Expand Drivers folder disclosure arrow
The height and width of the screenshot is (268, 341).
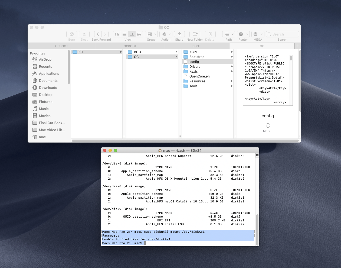tap(232, 66)
